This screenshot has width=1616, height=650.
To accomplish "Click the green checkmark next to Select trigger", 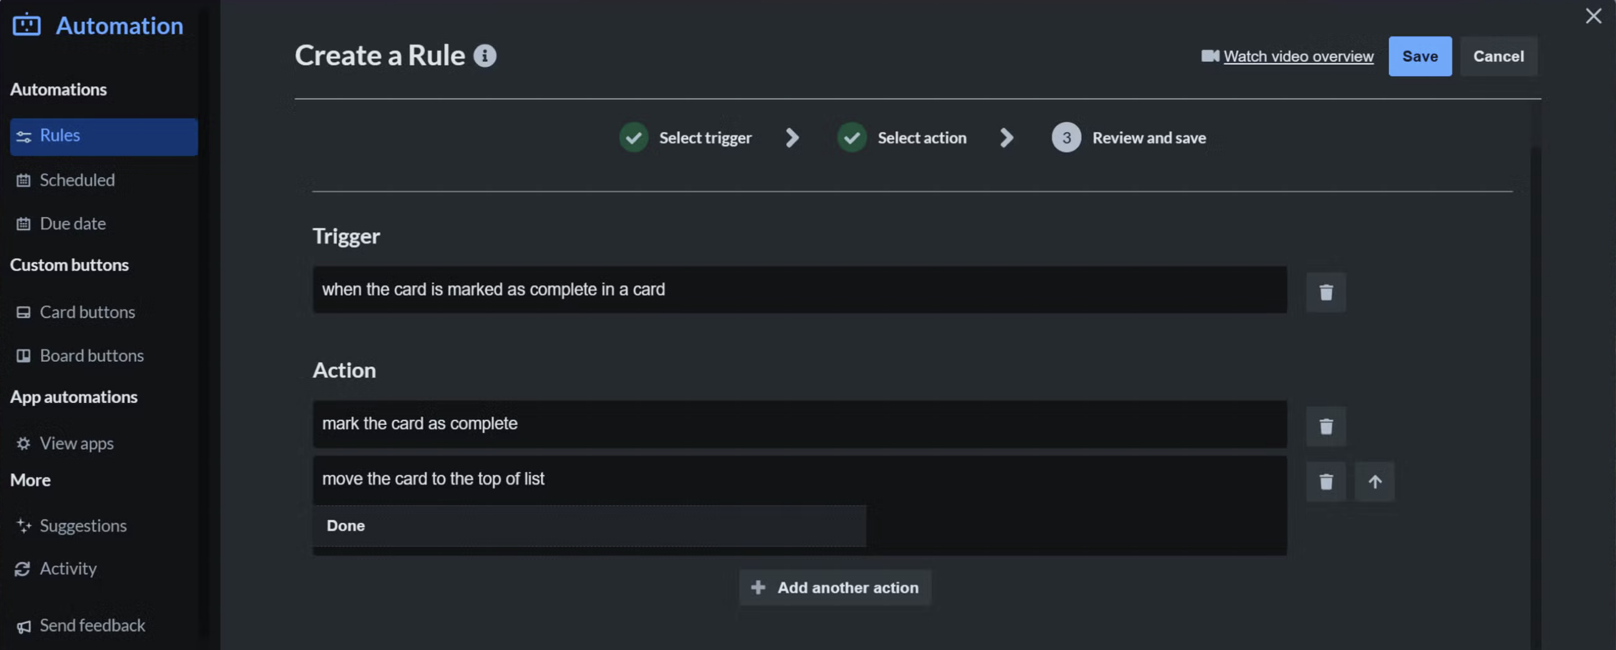I will (x=633, y=137).
